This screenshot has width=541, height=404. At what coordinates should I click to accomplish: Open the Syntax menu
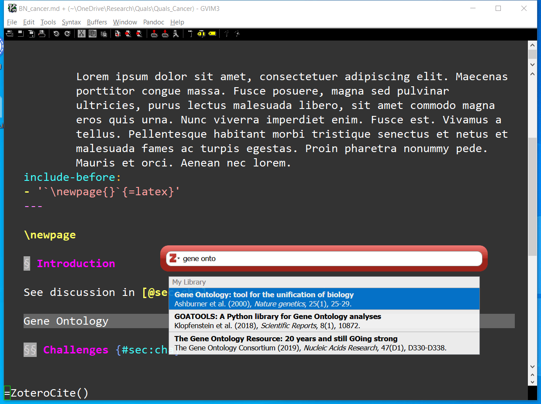click(x=71, y=22)
